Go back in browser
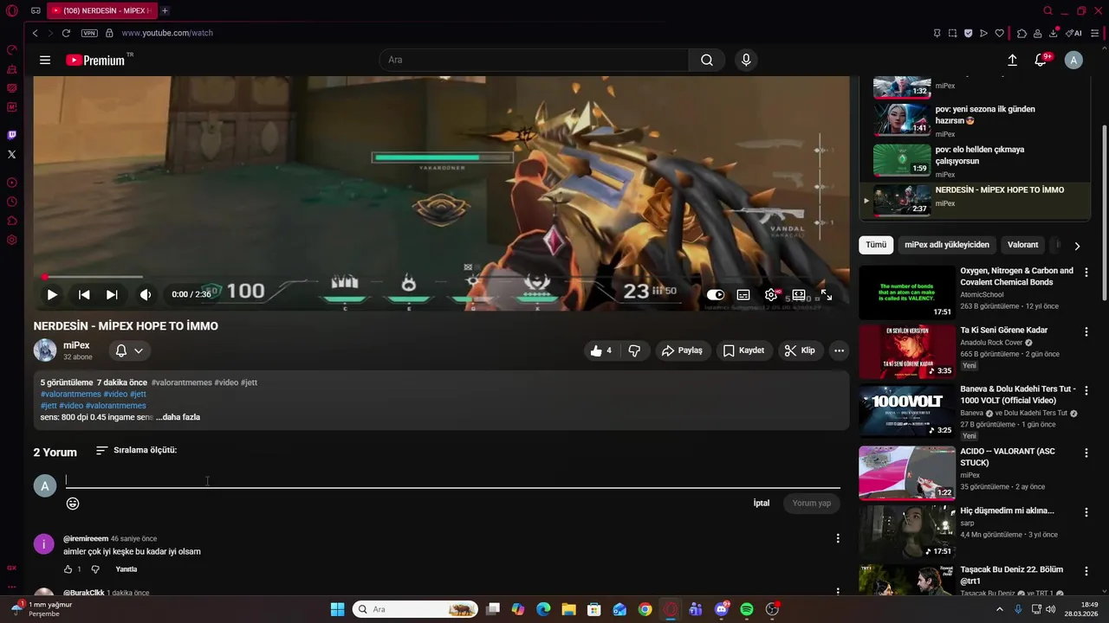This screenshot has width=1109, height=623. point(35,33)
